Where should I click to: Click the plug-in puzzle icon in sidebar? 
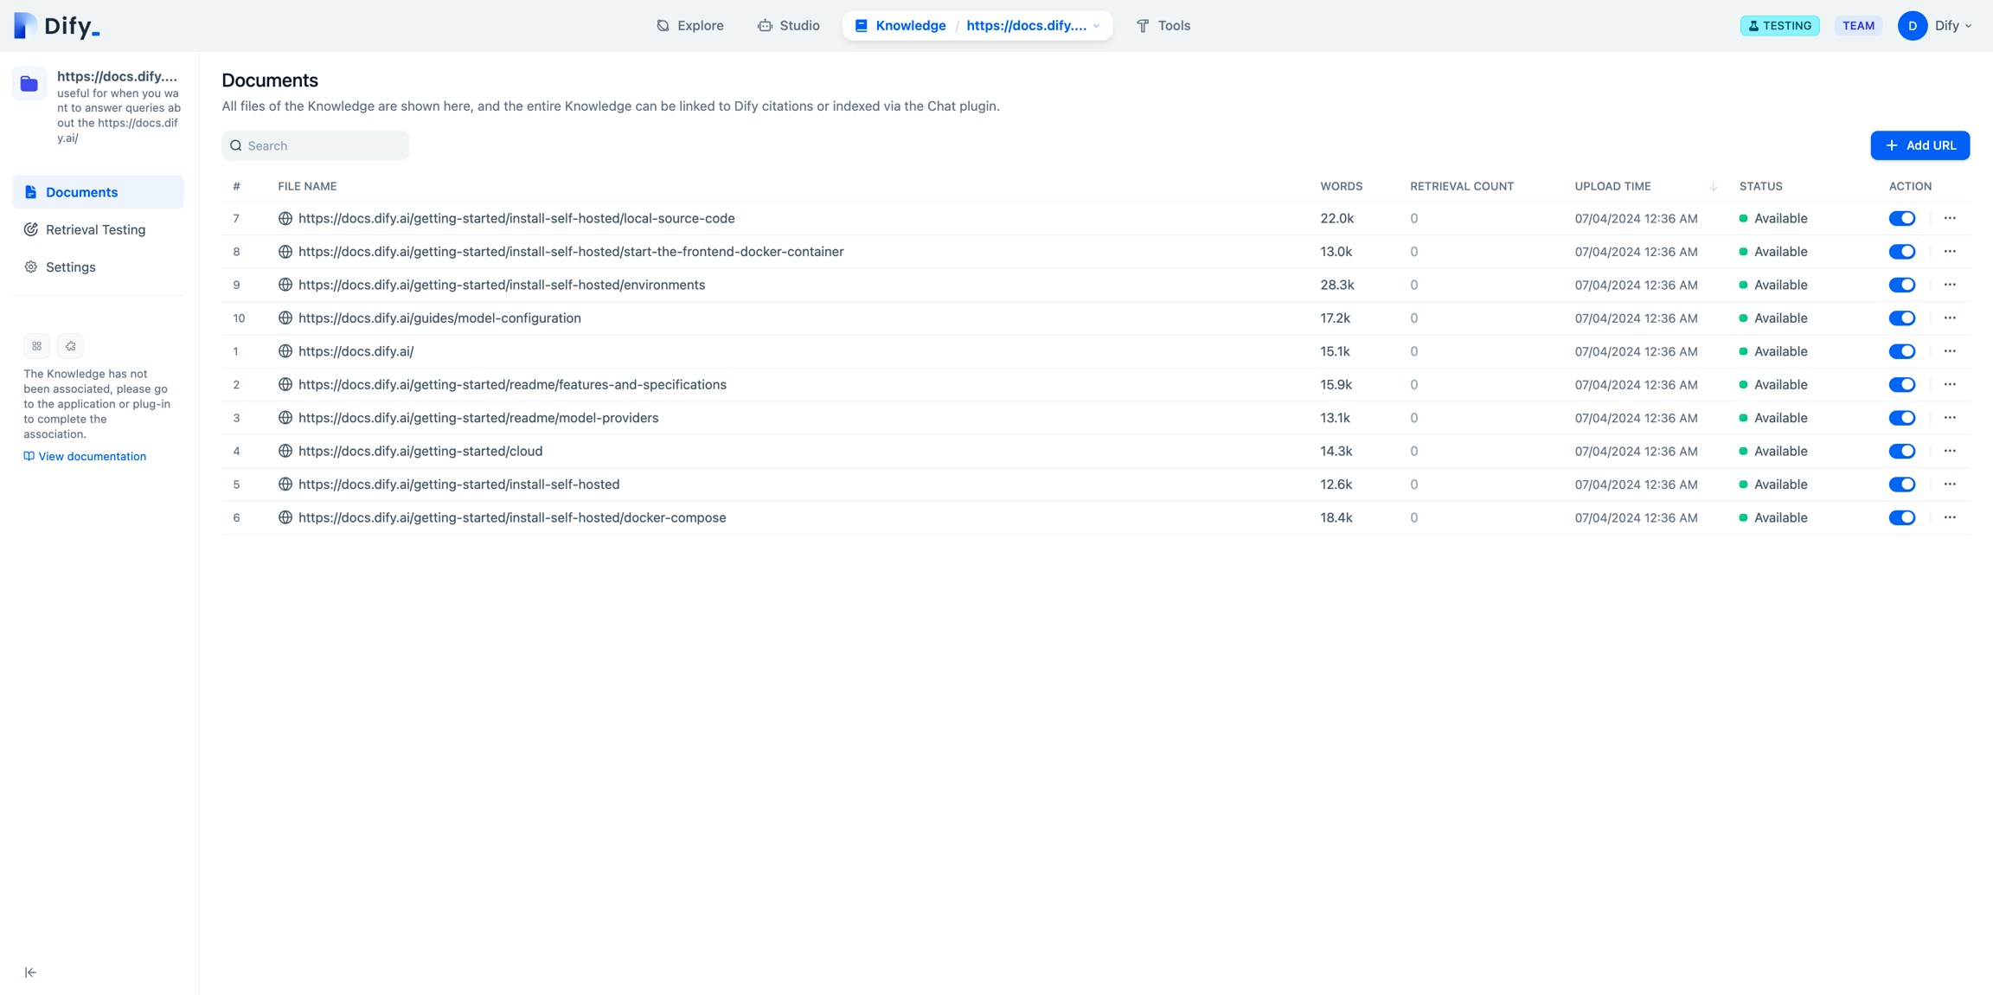click(x=71, y=346)
